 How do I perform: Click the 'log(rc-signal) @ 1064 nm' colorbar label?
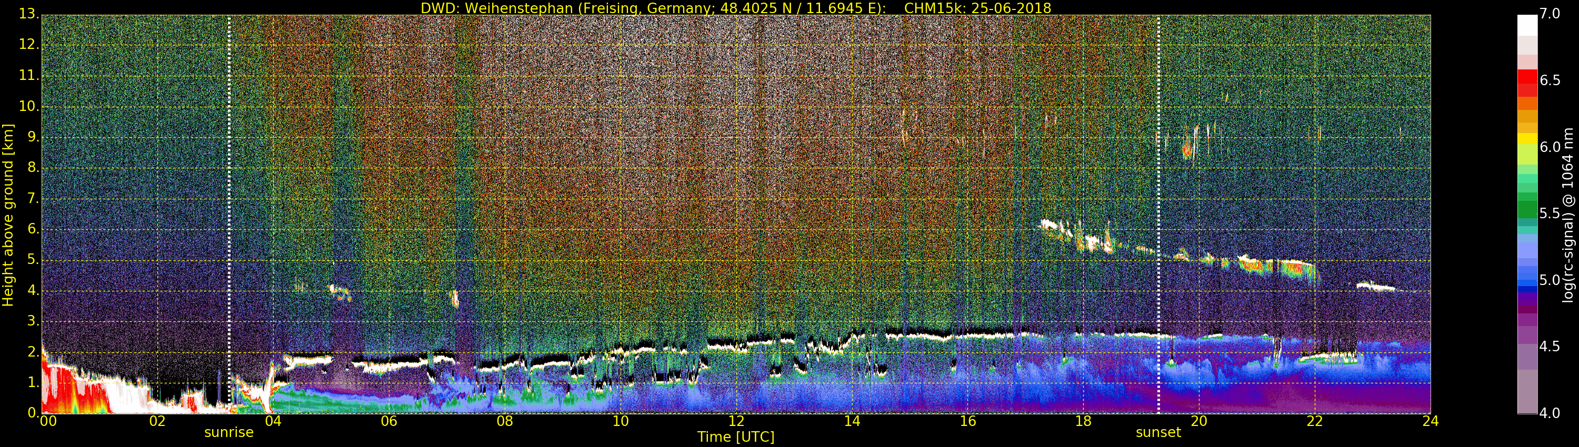1567,215
